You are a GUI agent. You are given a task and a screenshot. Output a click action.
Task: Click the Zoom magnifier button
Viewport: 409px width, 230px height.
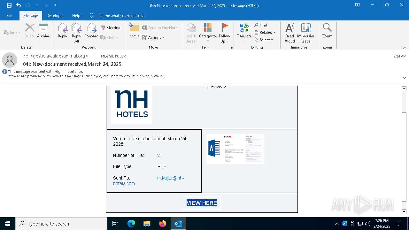point(327,31)
